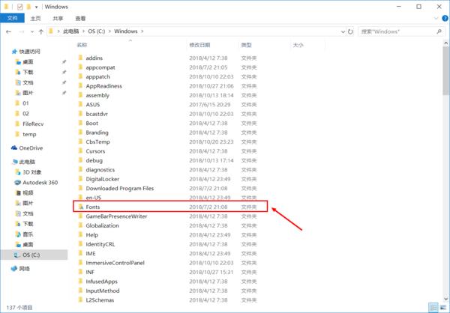Switch to the 主页 tab
This screenshot has height=313, width=450.
pyautogui.click(x=35, y=18)
